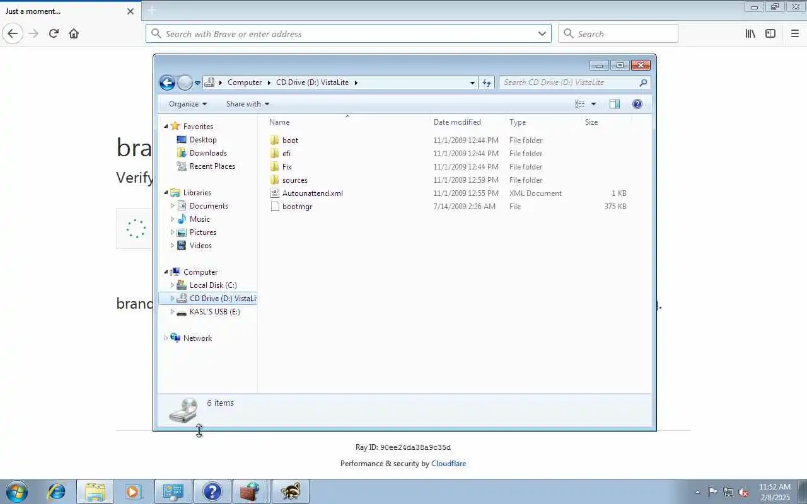Screen dimensions: 807x504
Task: Click Computer in the address breadcrumb
Action: click(245, 83)
